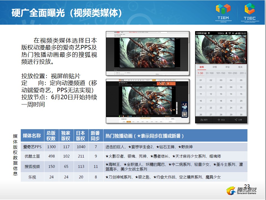Click the battery icon in phone status bar

(239, 33)
